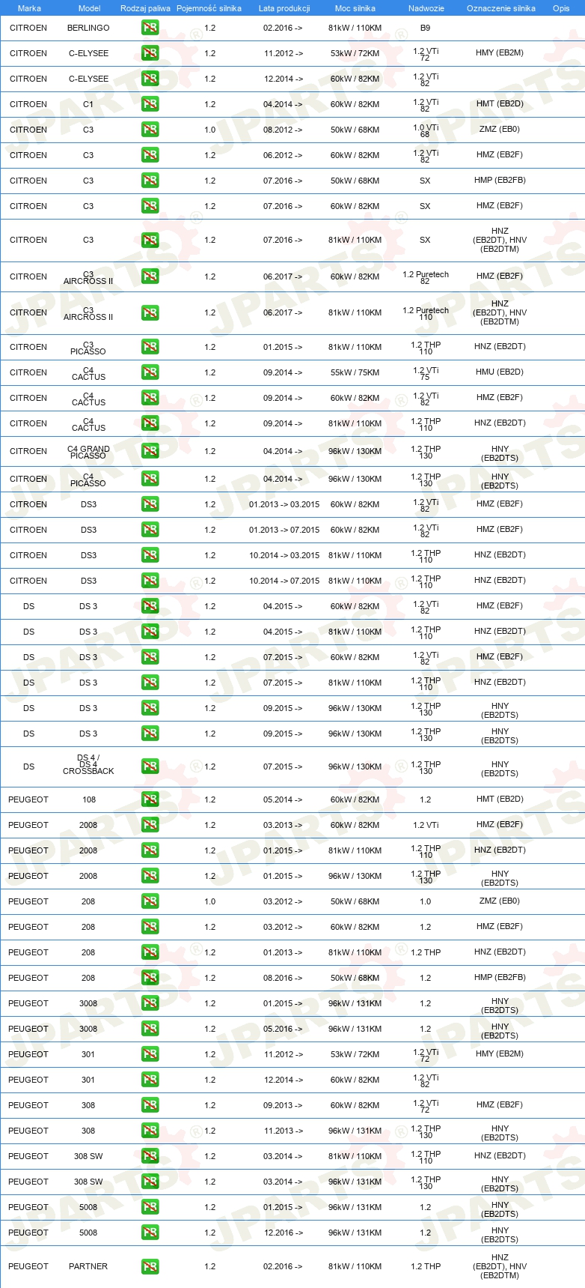Image resolution: width=585 pixels, height=1288 pixels.
Task: Select the 10.2014 -> 07.2015 production cell
Action: (284, 581)
